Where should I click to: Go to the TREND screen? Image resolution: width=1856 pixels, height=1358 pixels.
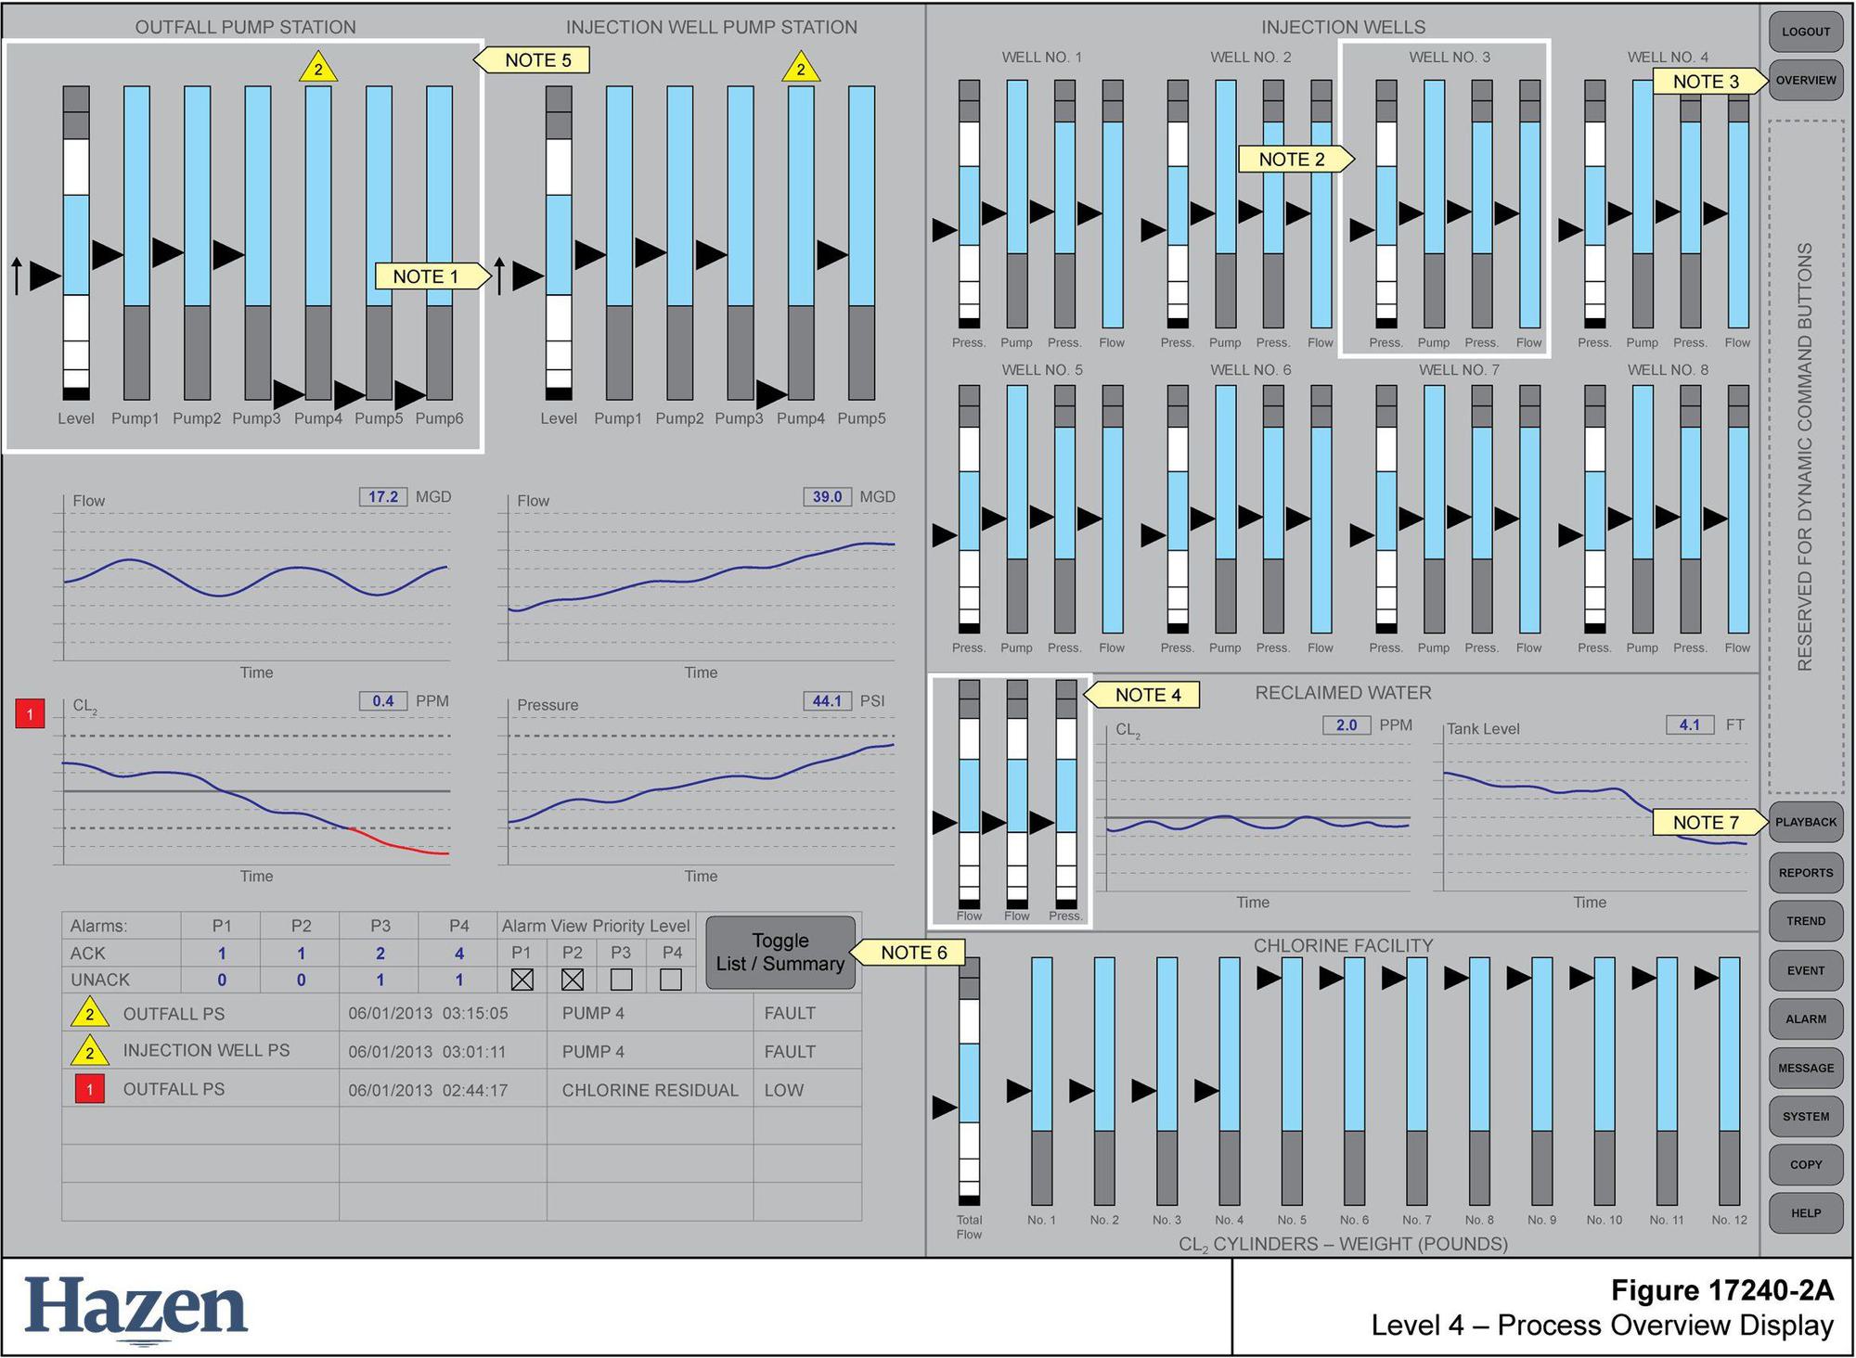1805,921
